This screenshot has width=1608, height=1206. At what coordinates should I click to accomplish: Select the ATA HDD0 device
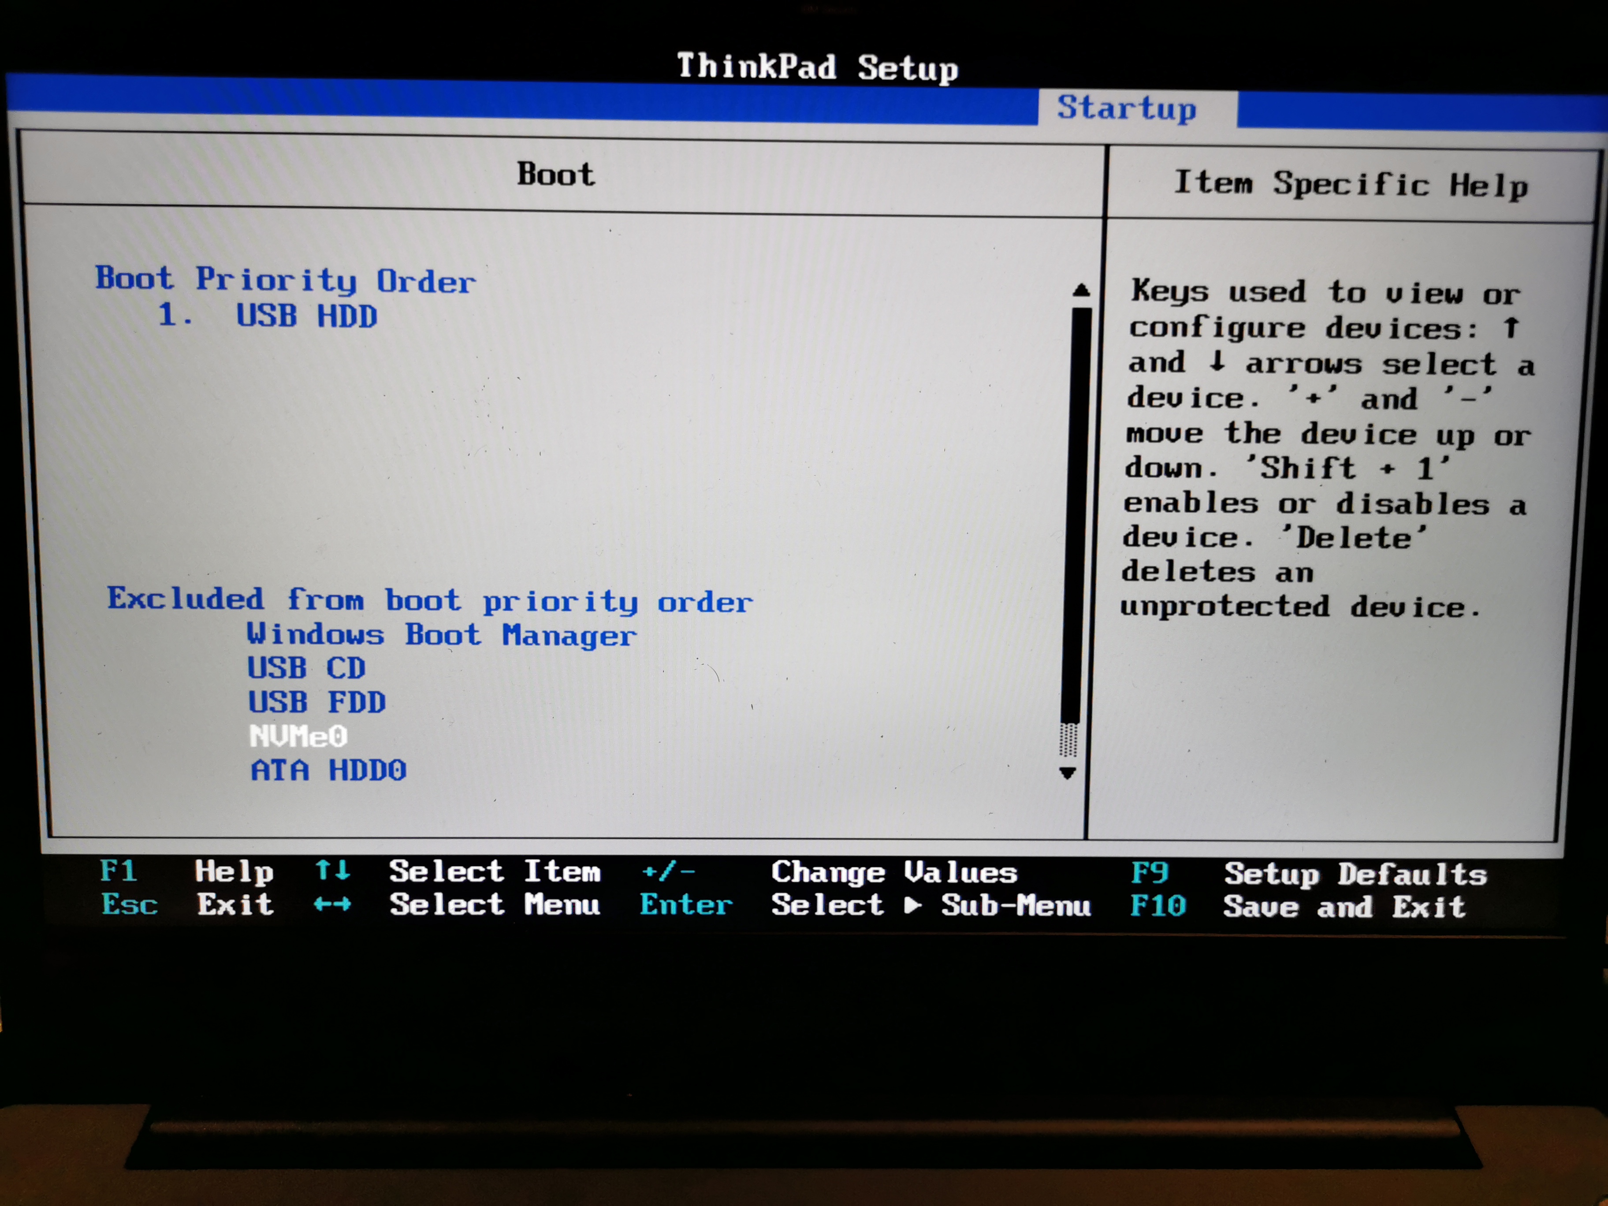328,770
